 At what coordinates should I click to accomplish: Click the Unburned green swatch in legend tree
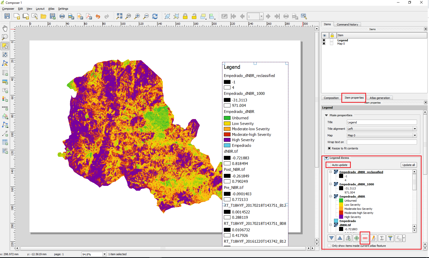point(341,200)
